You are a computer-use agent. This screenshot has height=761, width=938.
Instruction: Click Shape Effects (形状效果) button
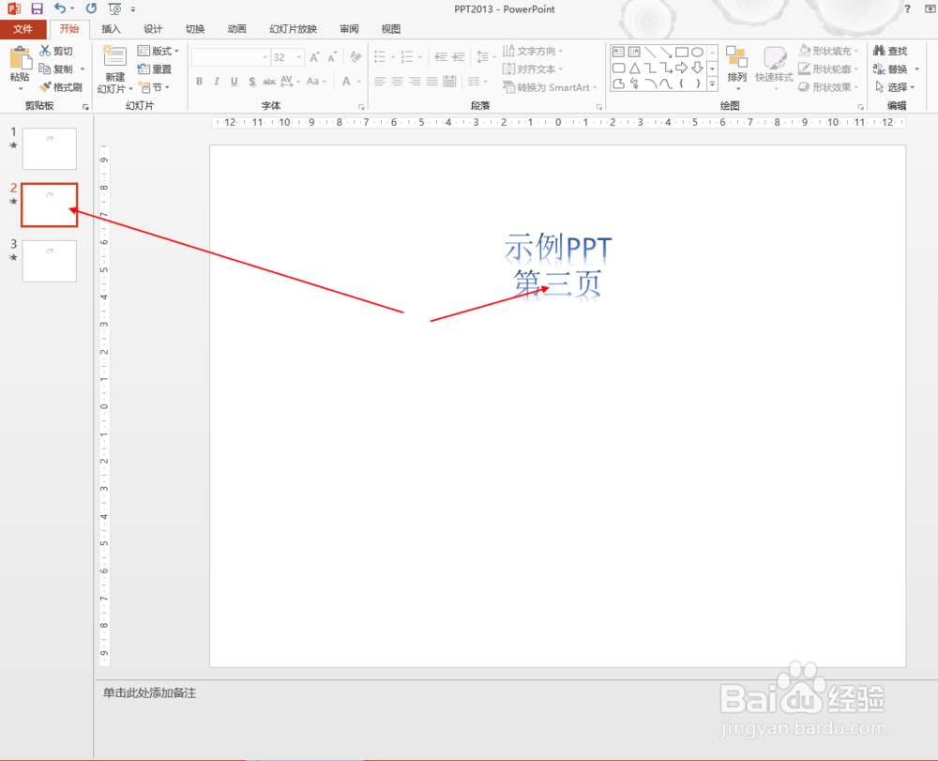(x=828, y=87)
